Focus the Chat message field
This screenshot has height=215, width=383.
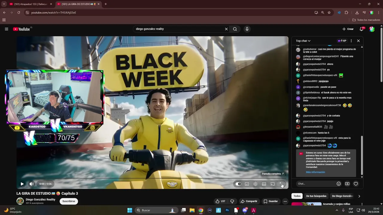click(315, 184)
